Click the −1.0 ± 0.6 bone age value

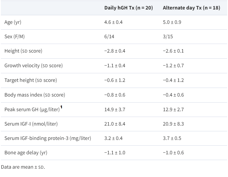[173, 153]
